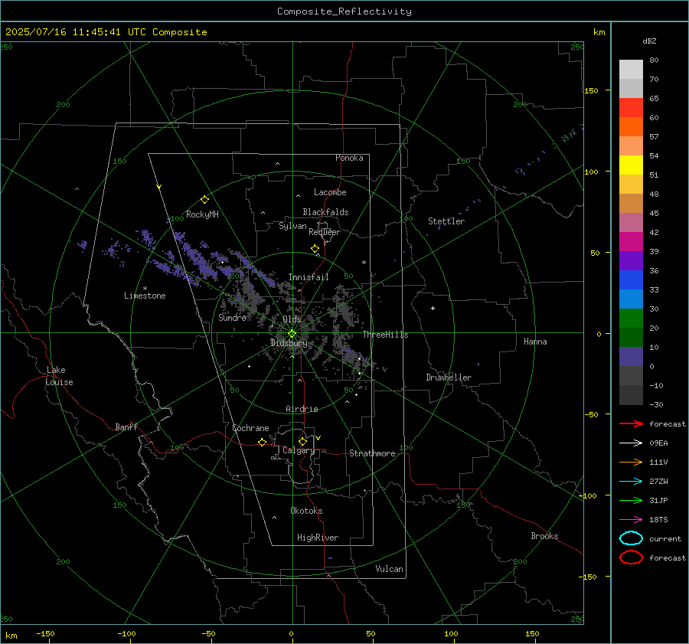Click the Lacombe label

pyautogui.click(x=330, y=192)
